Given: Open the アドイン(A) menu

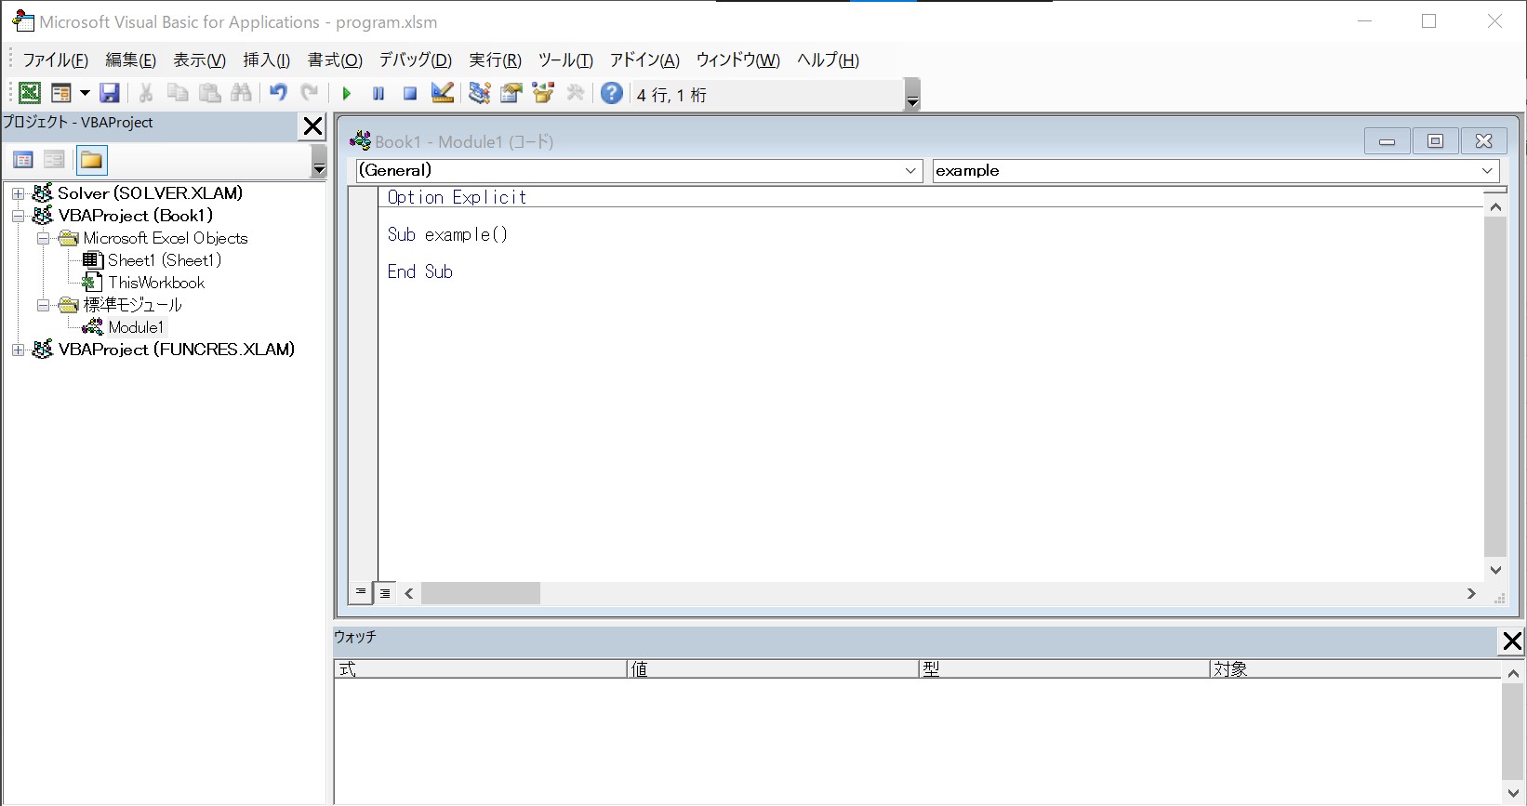Looking at the screenshot, I should 644,60.
